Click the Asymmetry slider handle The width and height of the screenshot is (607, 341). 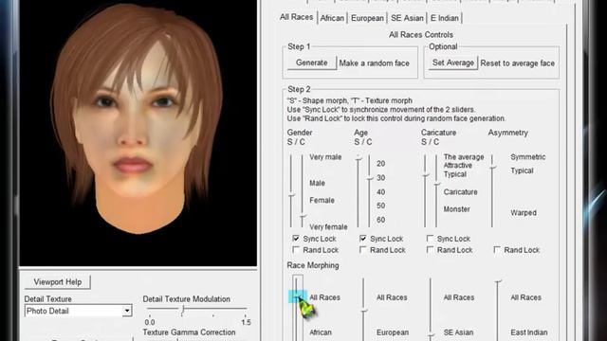pyautogui.click(x=492, y=168)
